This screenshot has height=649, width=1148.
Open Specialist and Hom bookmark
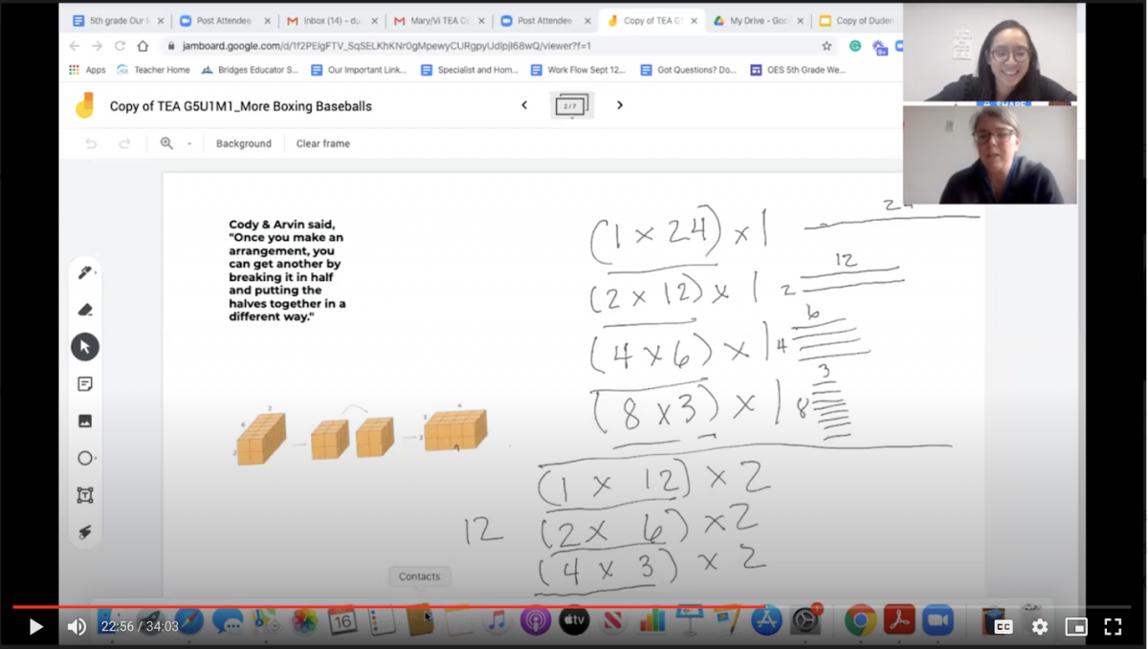470,70
